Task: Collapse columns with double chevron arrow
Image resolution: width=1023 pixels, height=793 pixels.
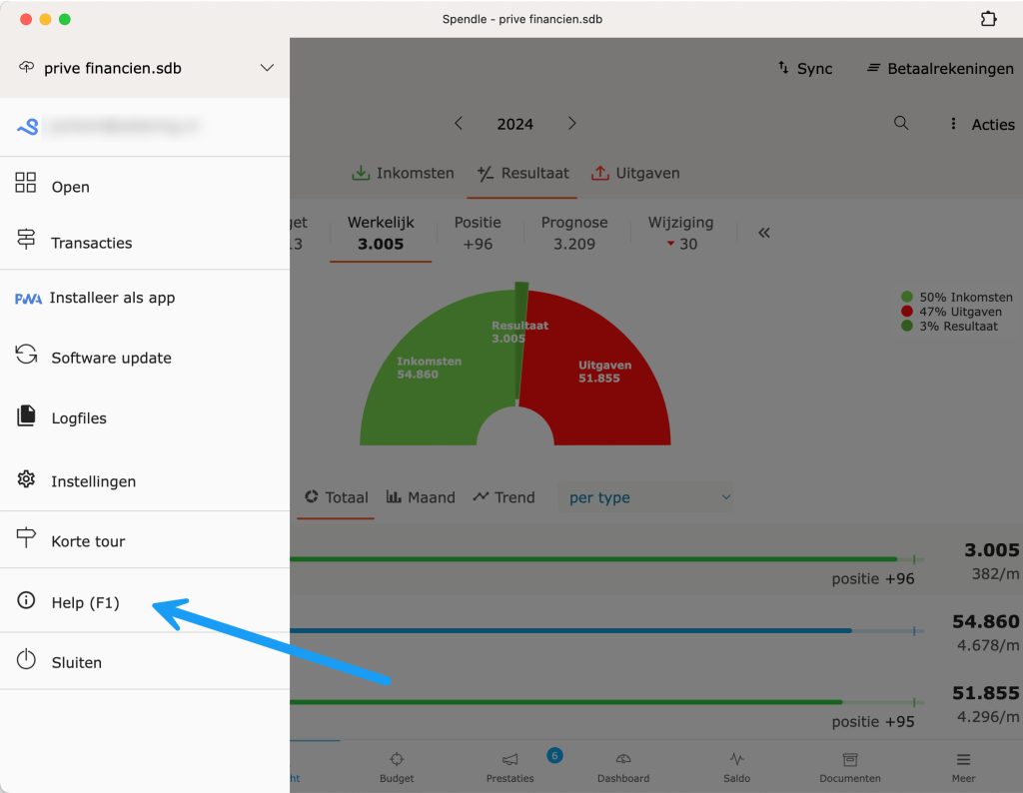Action: pyautogui.click(x=764, y=233)
